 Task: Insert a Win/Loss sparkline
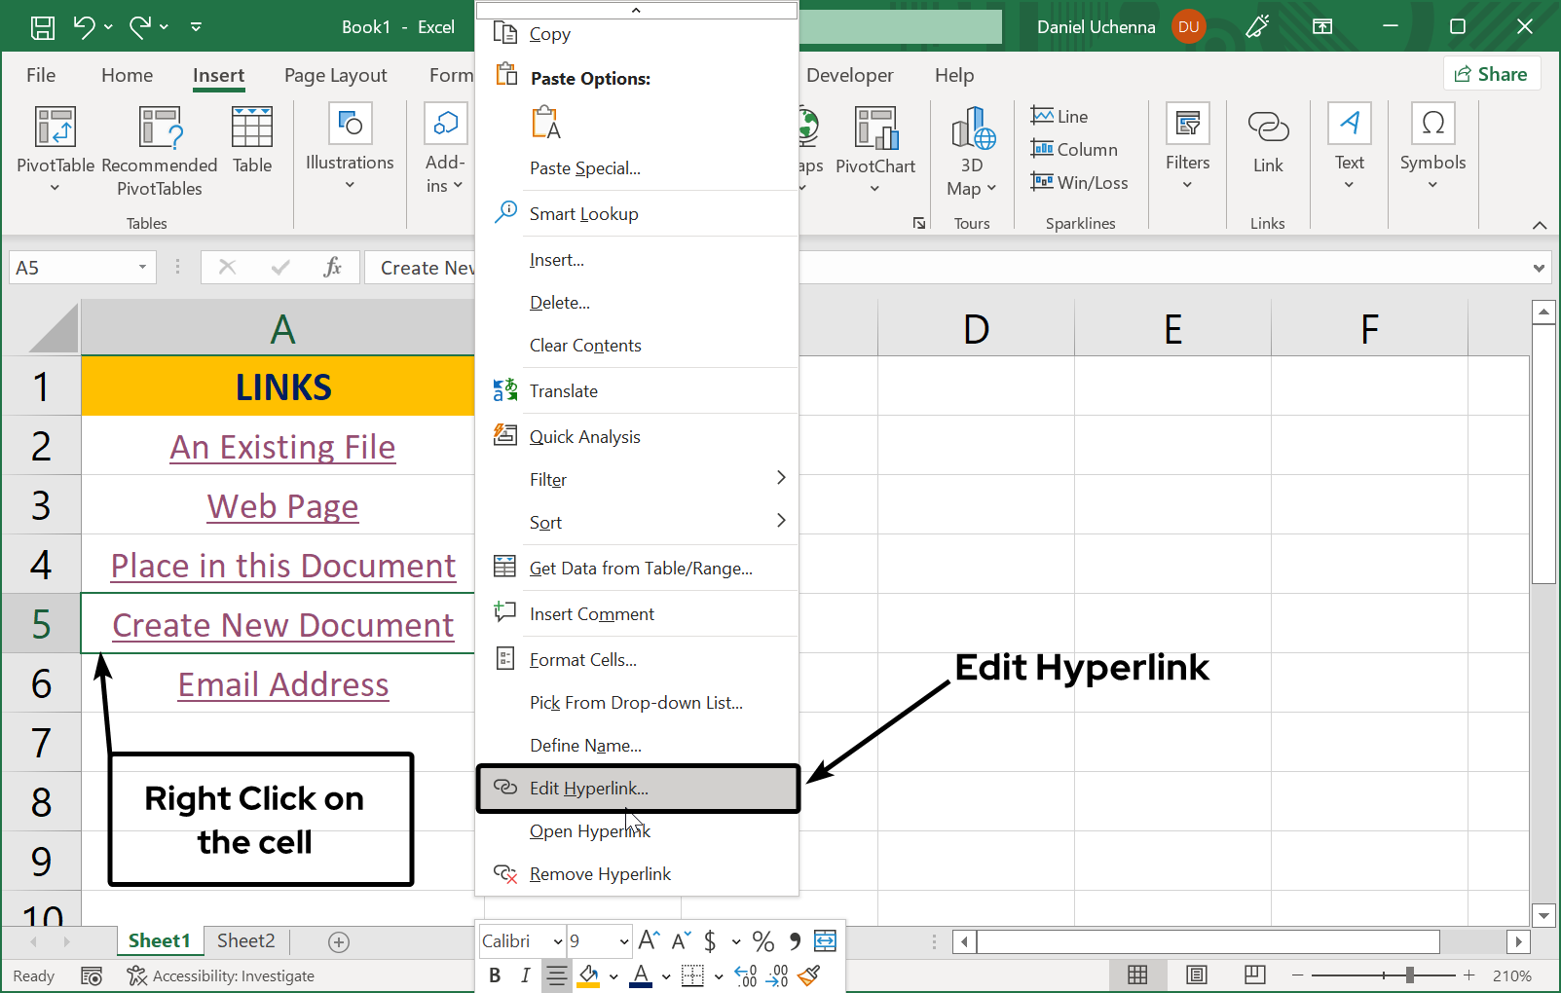(1080, 182)
